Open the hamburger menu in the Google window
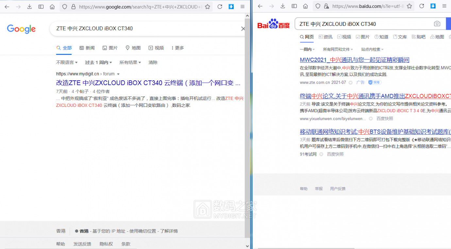Image resolution: width=451 pixels, height=249 pixels. 242,7
